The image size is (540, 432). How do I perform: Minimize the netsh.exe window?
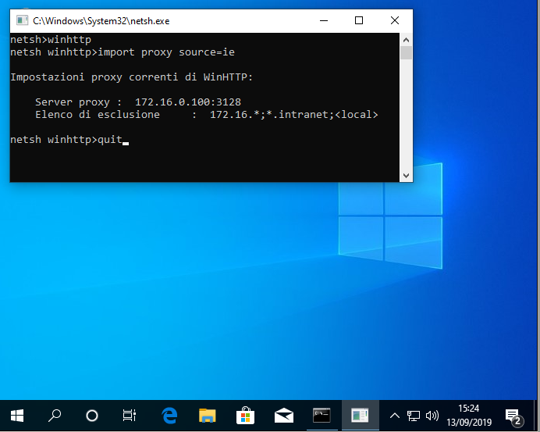tap(324, 20)
